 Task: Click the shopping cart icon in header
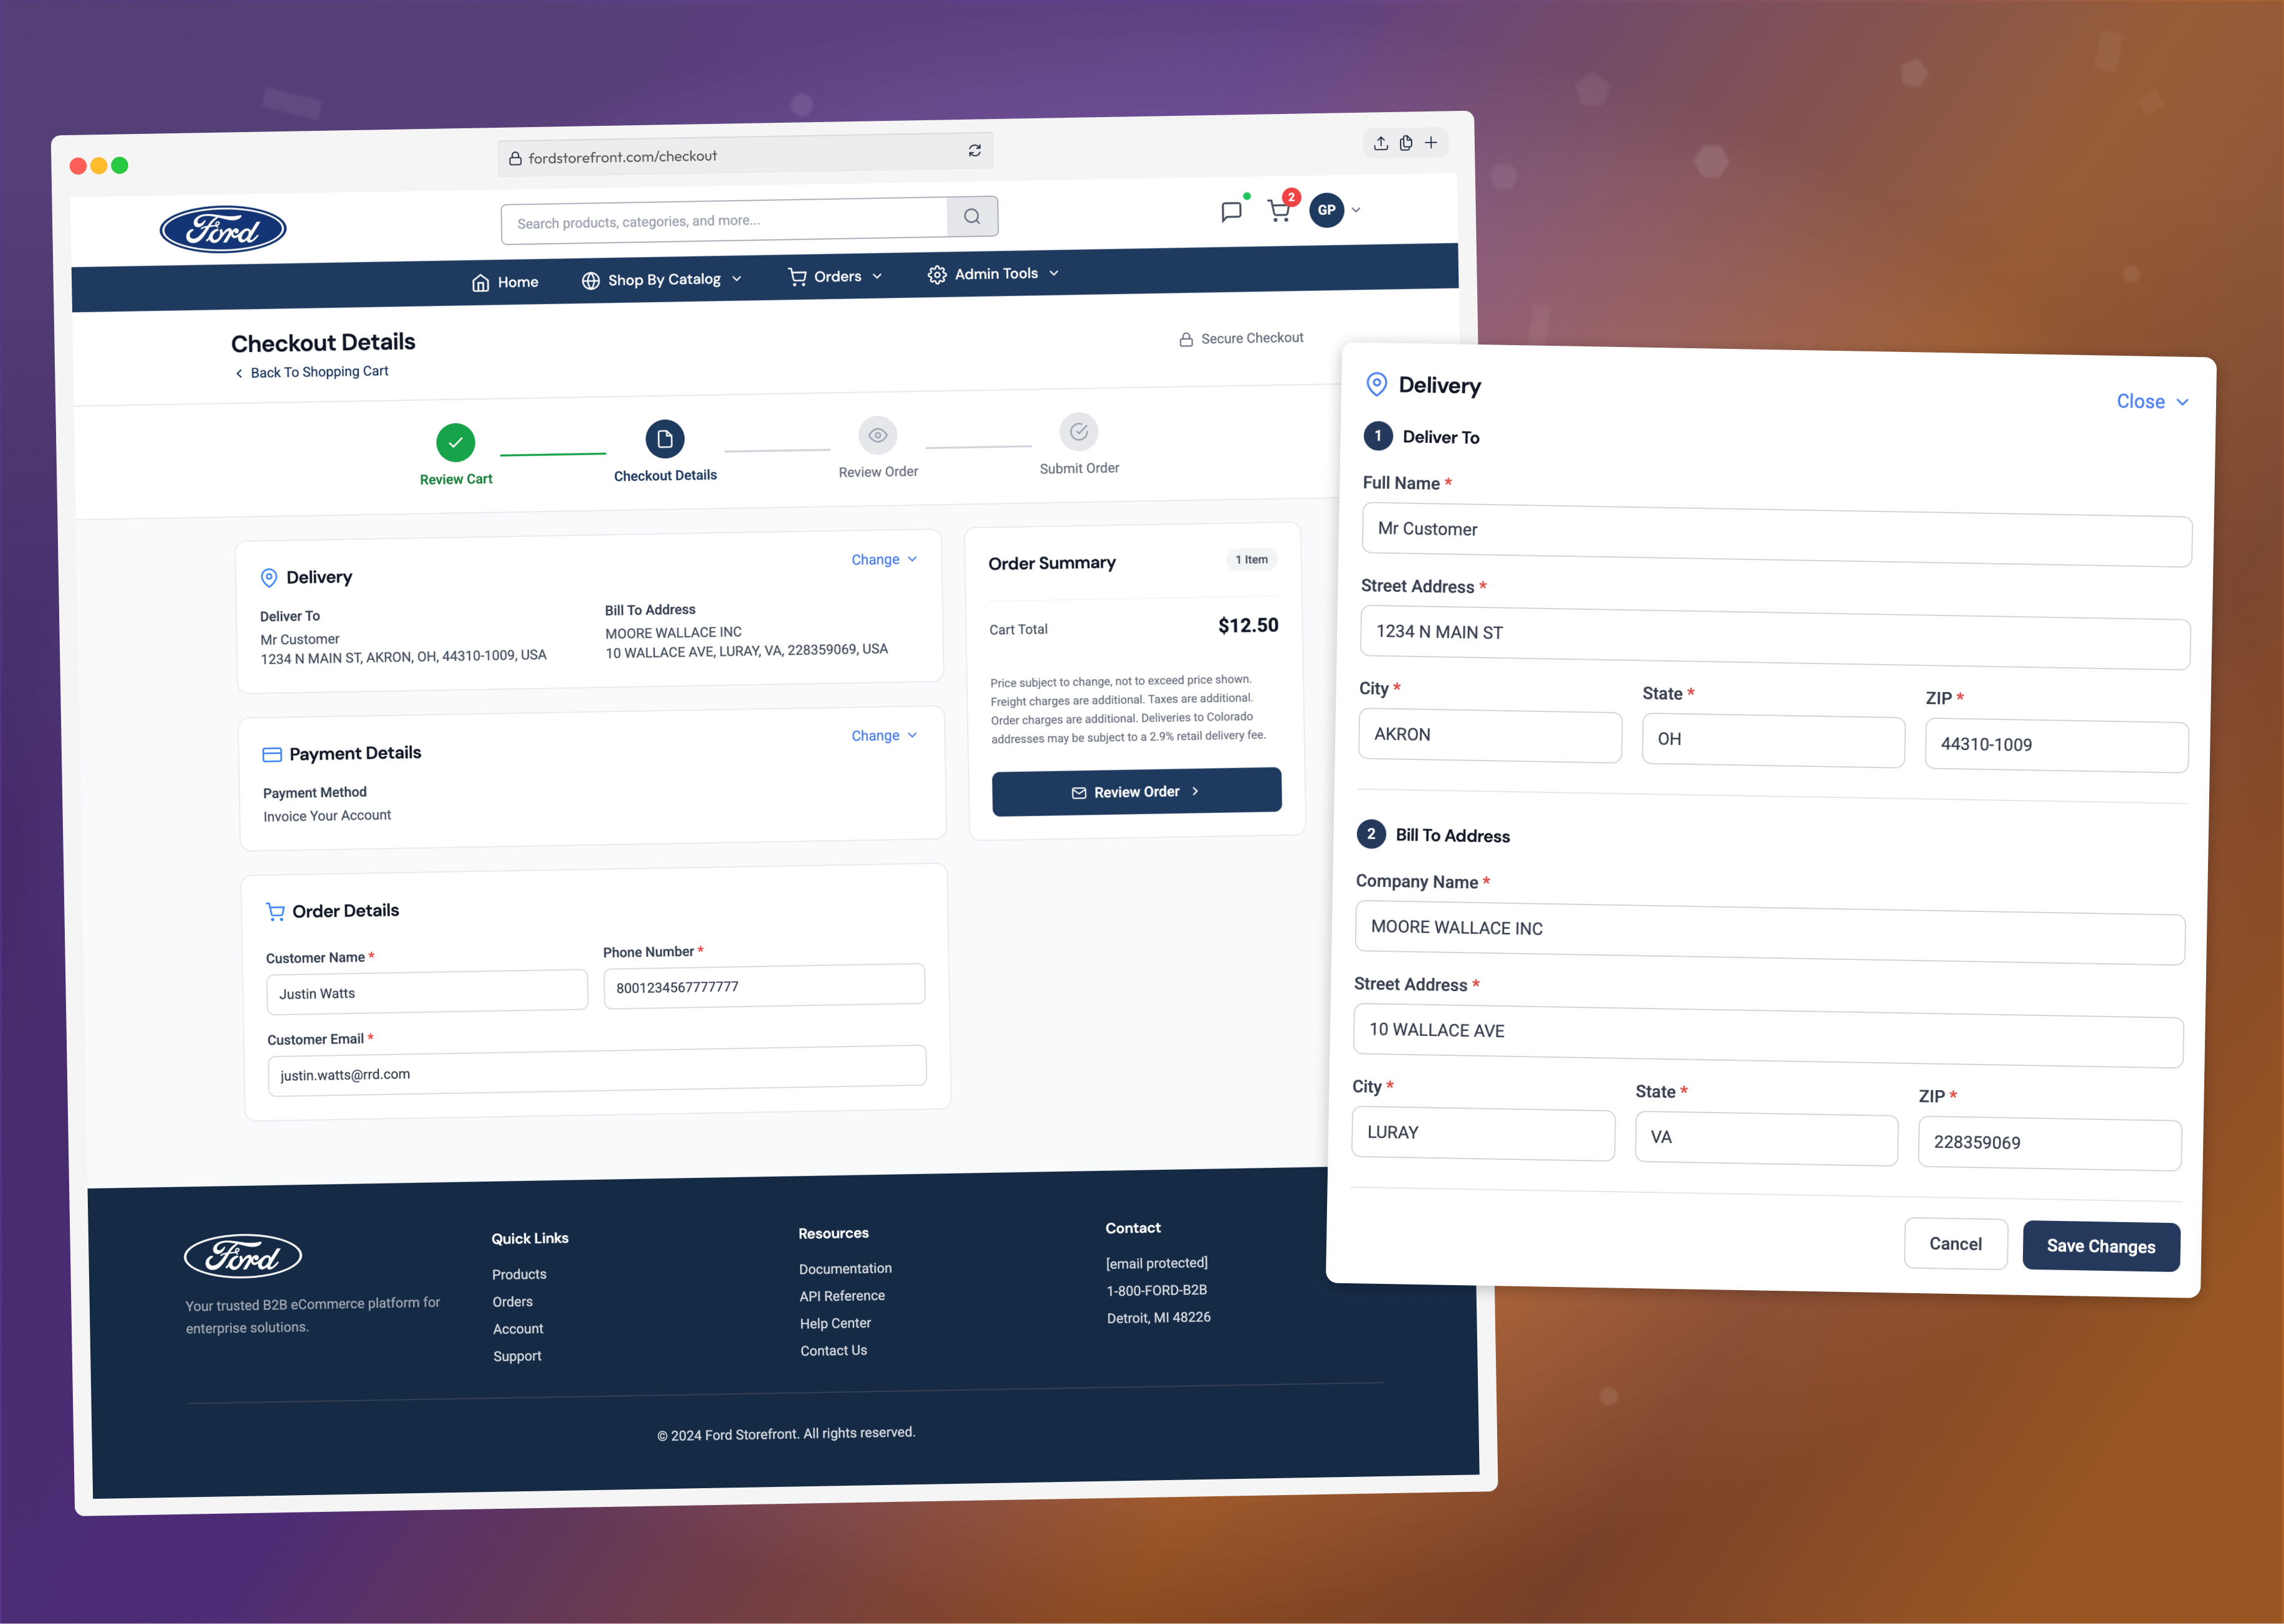[x=1278, y=211]
